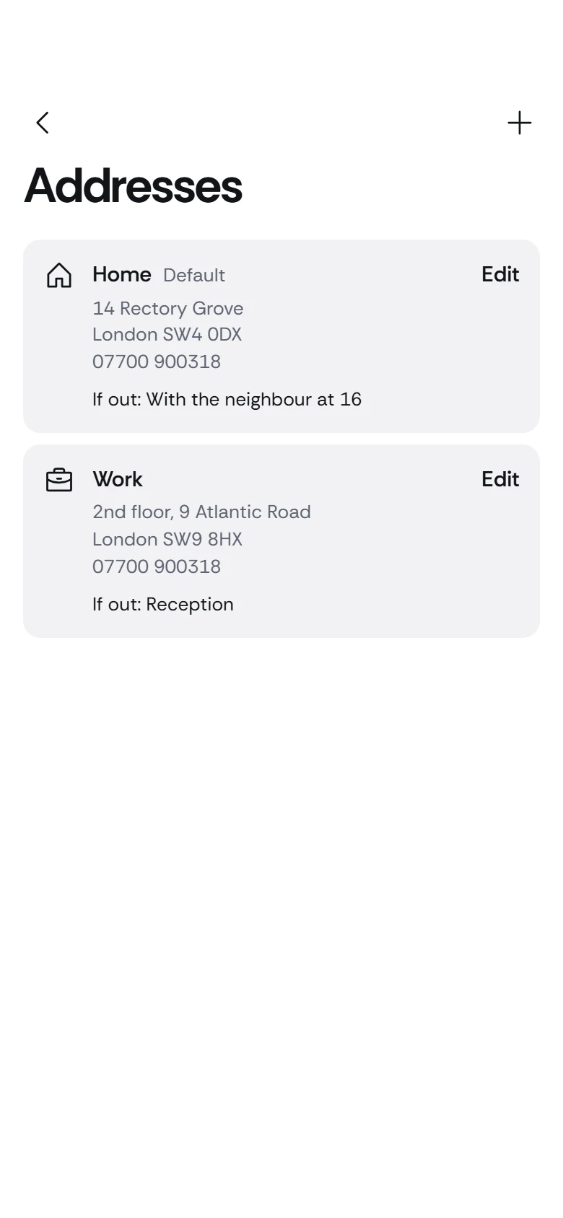Tap the house icon on Home card
The width and height of the screenshot is (563, 1218).
pos(59,275)
